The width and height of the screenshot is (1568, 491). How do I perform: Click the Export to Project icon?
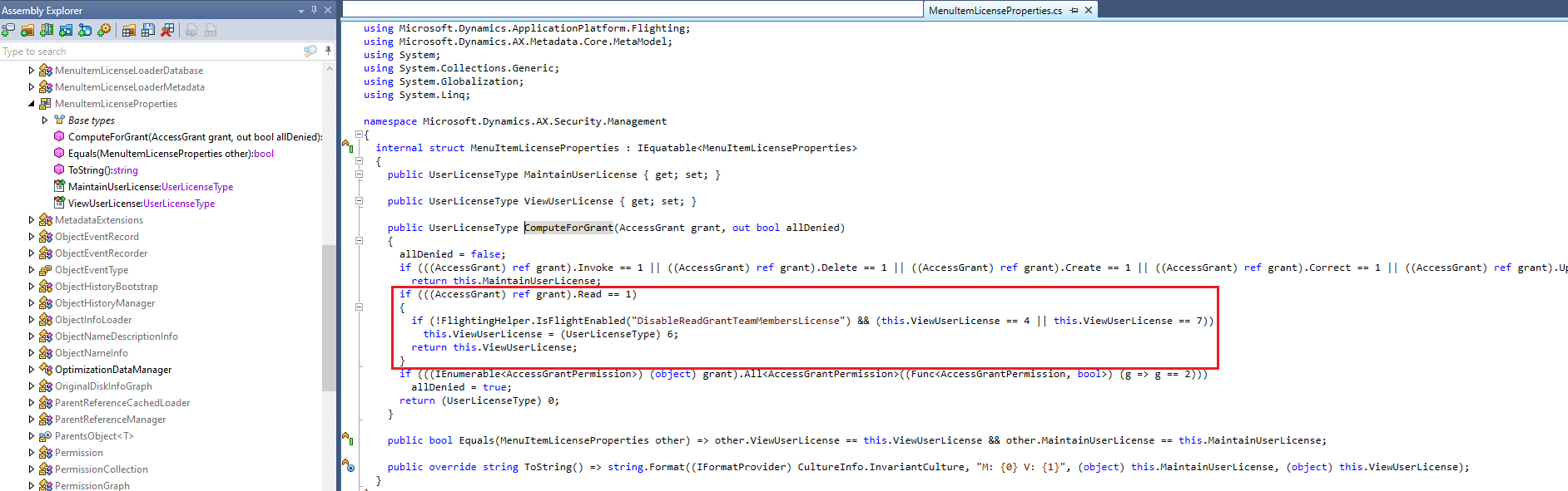pyautogui.click(x=191, y=30)
